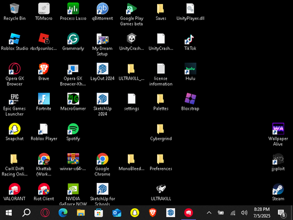293x220 pixels.
Task: Open Process Lasso shortcut
Action: tap(73, 9)
